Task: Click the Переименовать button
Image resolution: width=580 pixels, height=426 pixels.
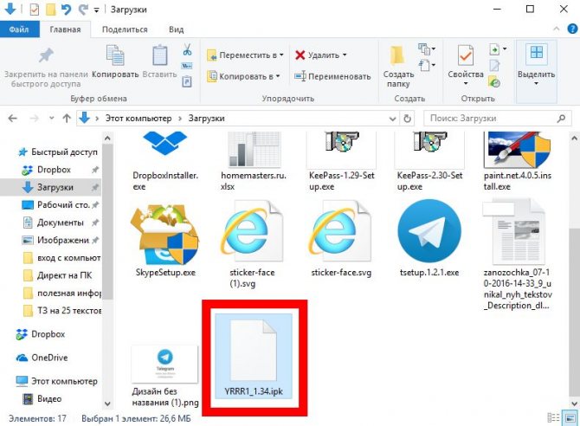Action: 332,76
